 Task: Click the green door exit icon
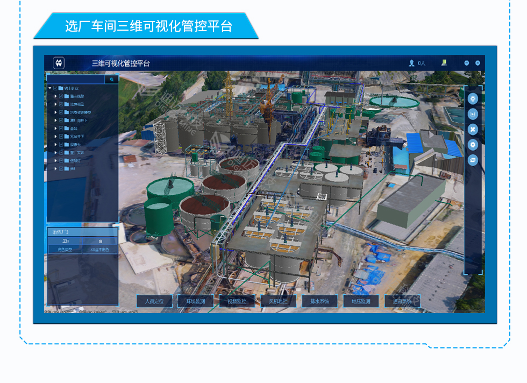pyautogui.click(x=444, y=62)
